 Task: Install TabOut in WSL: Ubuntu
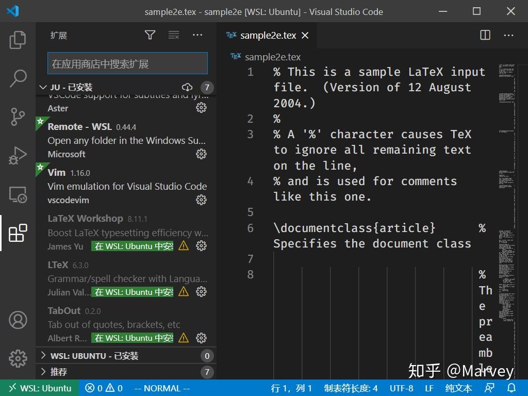pyautogui.click(x=133, y=338)
